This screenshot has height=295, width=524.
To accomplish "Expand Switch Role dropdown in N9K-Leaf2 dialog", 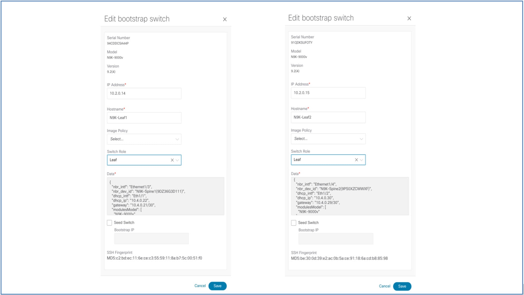I will coord(361,160).
